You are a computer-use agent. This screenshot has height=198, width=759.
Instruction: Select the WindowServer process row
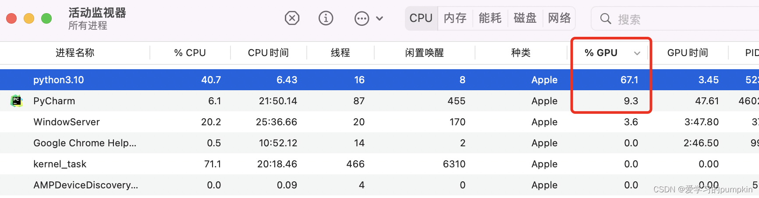click(379, 122)
